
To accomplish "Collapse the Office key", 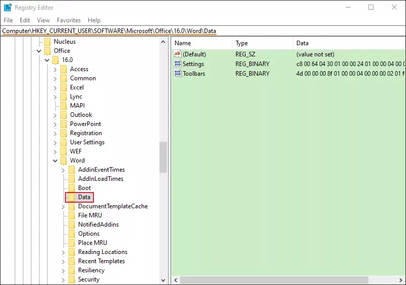I will pyautogui.click(x=39, y=51).
